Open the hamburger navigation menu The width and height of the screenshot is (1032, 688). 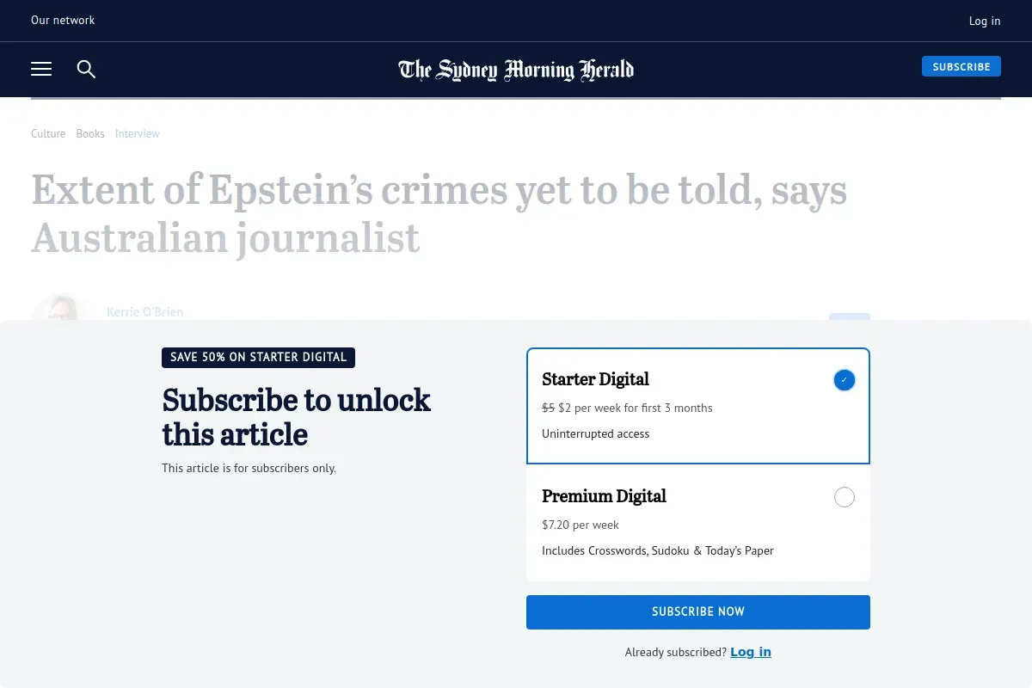(41, 69)
